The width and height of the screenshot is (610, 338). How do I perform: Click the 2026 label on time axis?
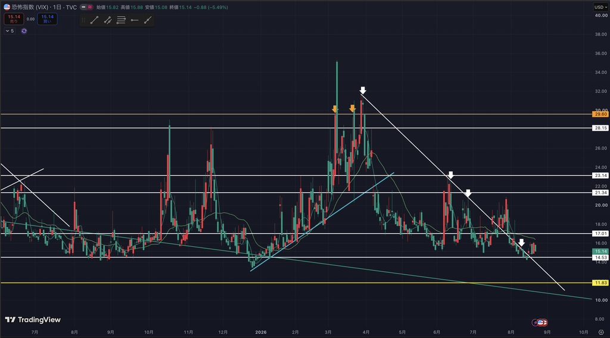(x=261, y=332)
